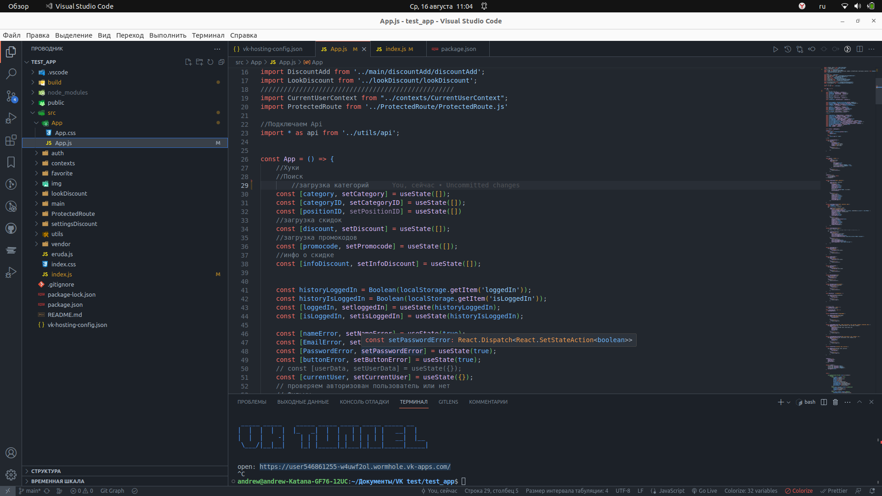
Task: Click the UTF-8 encoding status button
Action: click(x=623, y=490)
